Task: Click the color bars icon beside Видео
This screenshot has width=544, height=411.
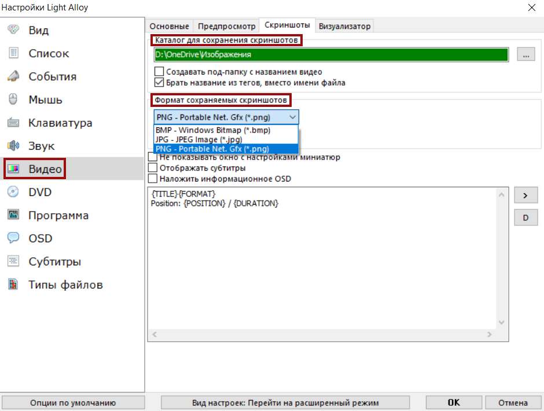Action: [13, 169]
